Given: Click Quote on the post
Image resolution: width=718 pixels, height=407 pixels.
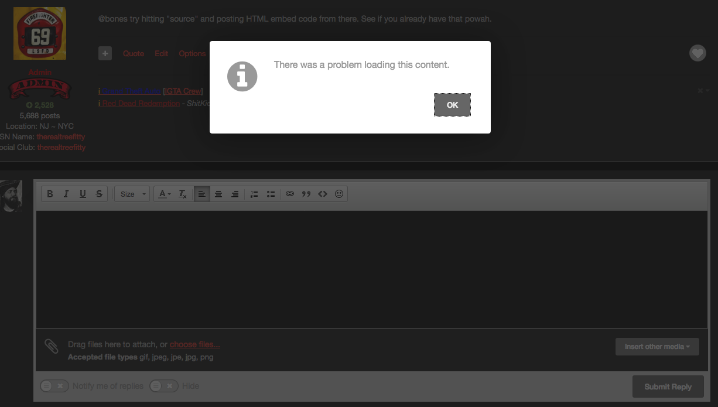Looking at the screenshot, I should [133, 53].
